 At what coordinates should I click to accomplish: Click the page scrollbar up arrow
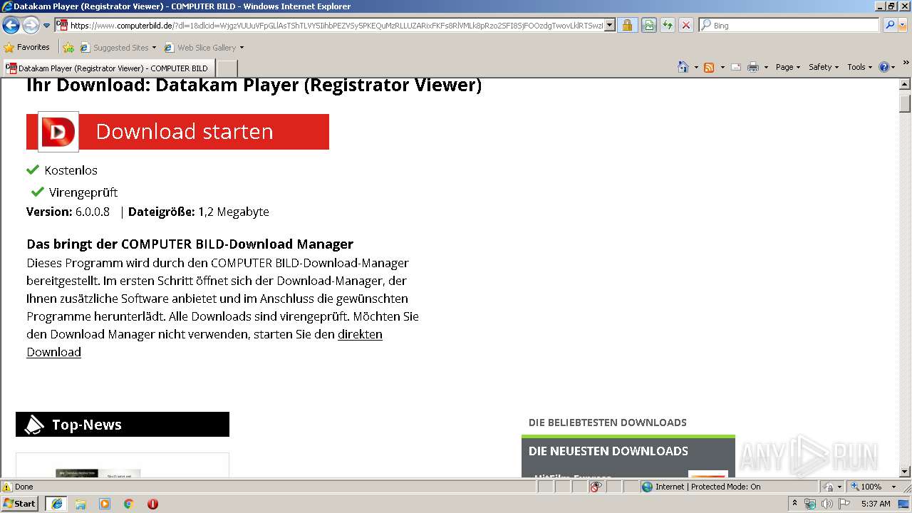[x=906, y=84]
